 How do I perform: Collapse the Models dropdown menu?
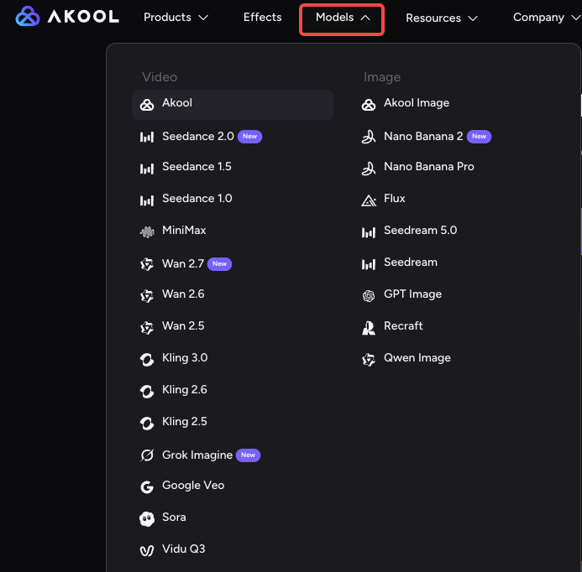coord(343,18)
